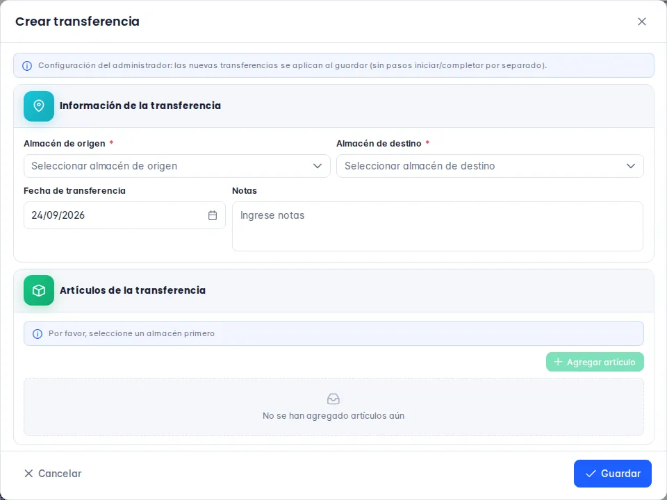The width and height of the screenshot is (667, 500).
Task: Click the 'Crear transferencia' dialog title
Action: coord(77,22)
